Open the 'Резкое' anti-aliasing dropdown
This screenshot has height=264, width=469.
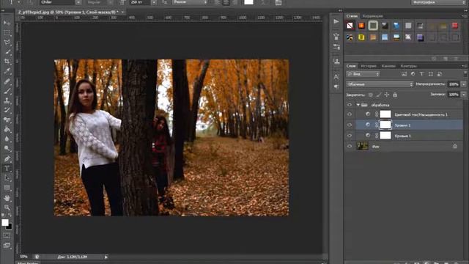190,2
